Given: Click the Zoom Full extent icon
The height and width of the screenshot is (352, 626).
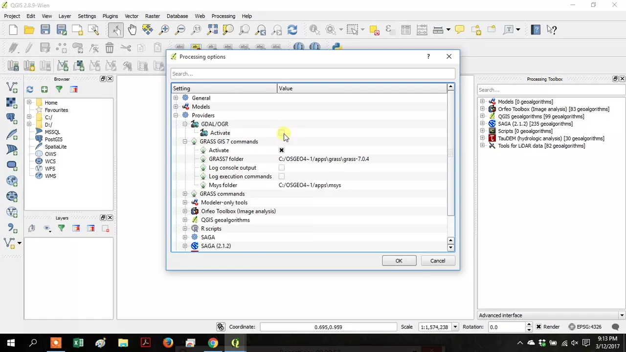Looking at the screenshot, I should [212, 30].
